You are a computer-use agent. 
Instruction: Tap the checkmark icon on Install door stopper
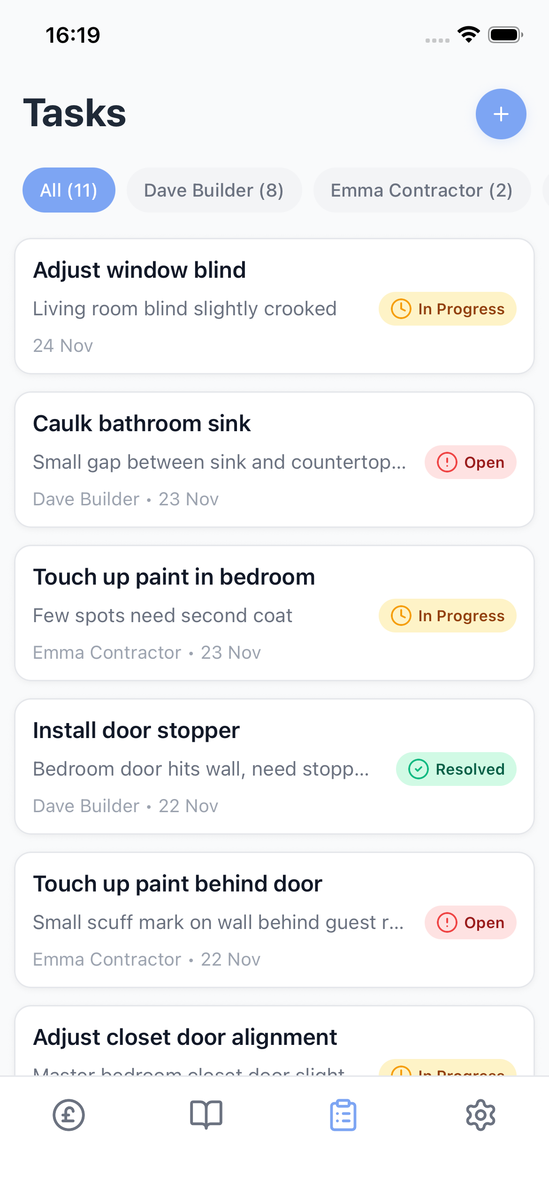[x=418, y=769]
